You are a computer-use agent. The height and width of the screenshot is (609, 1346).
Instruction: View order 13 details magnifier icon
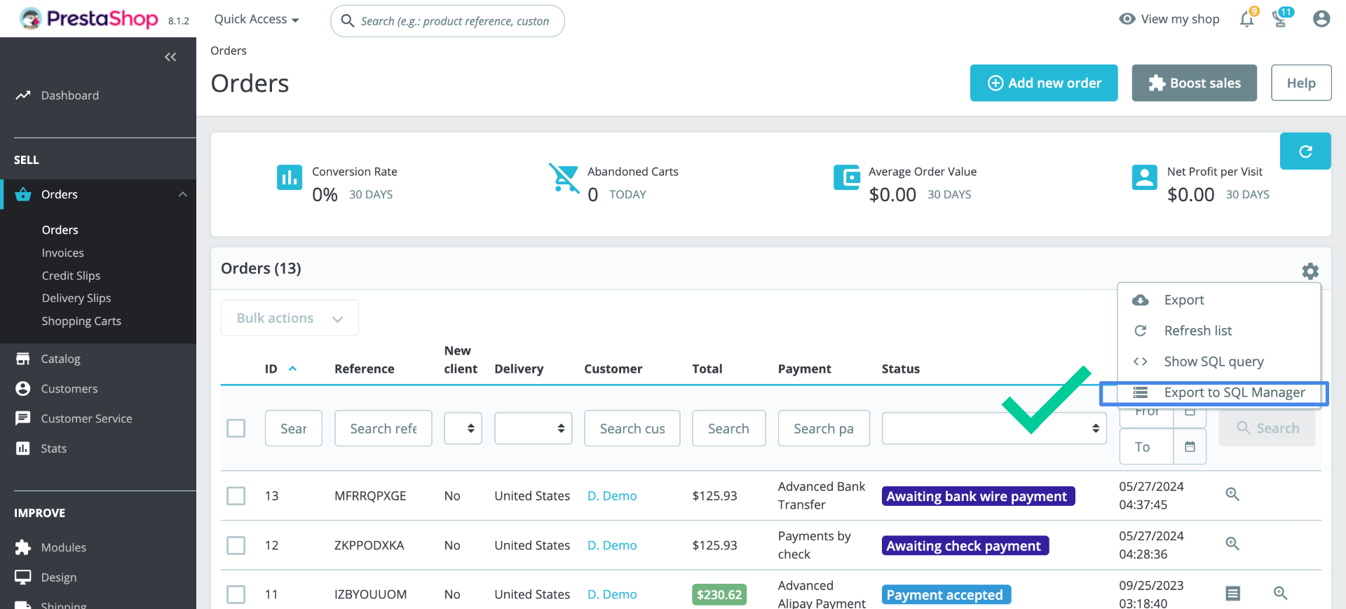click(x=1232, y=495)
